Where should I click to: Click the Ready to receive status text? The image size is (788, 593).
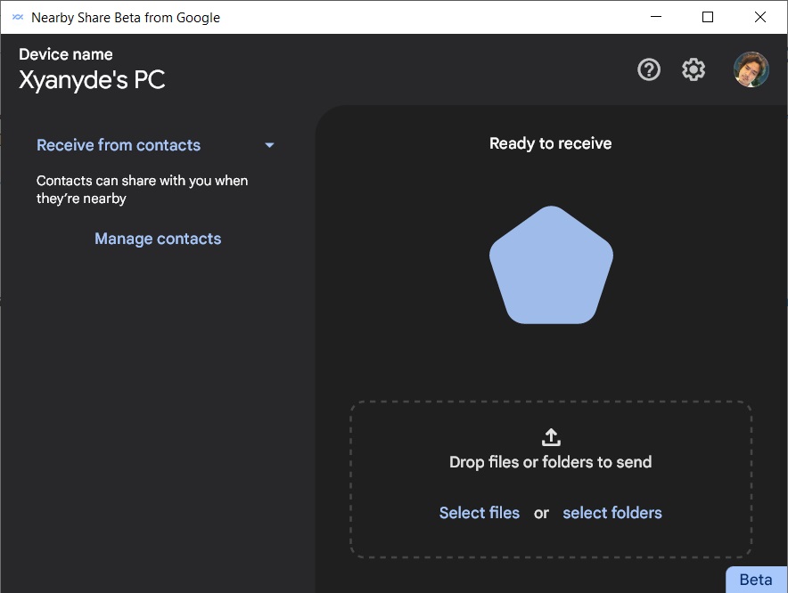[x=550, y=142]
